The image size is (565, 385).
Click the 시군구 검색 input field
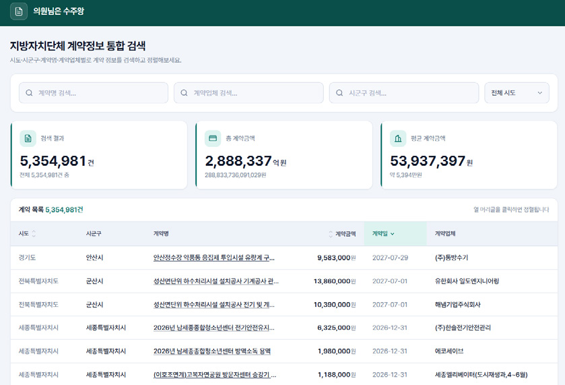coord(404,93)
